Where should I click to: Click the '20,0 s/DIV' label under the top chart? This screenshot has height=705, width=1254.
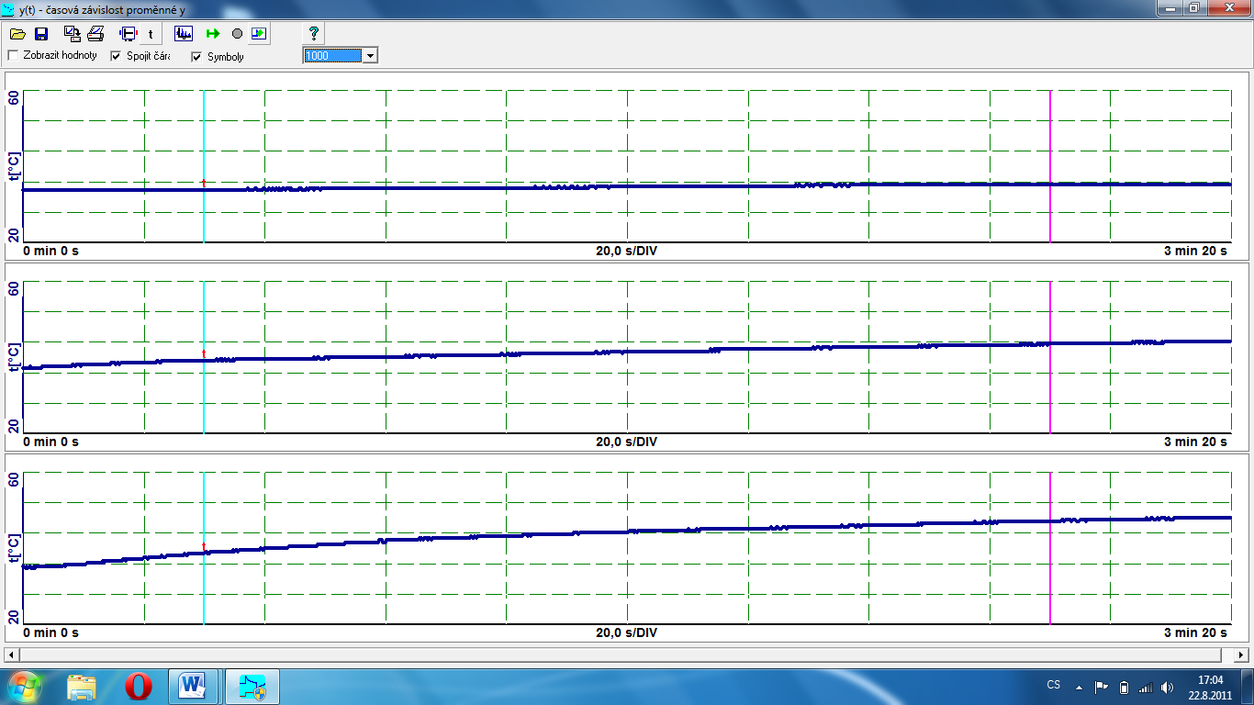(626, 251)
